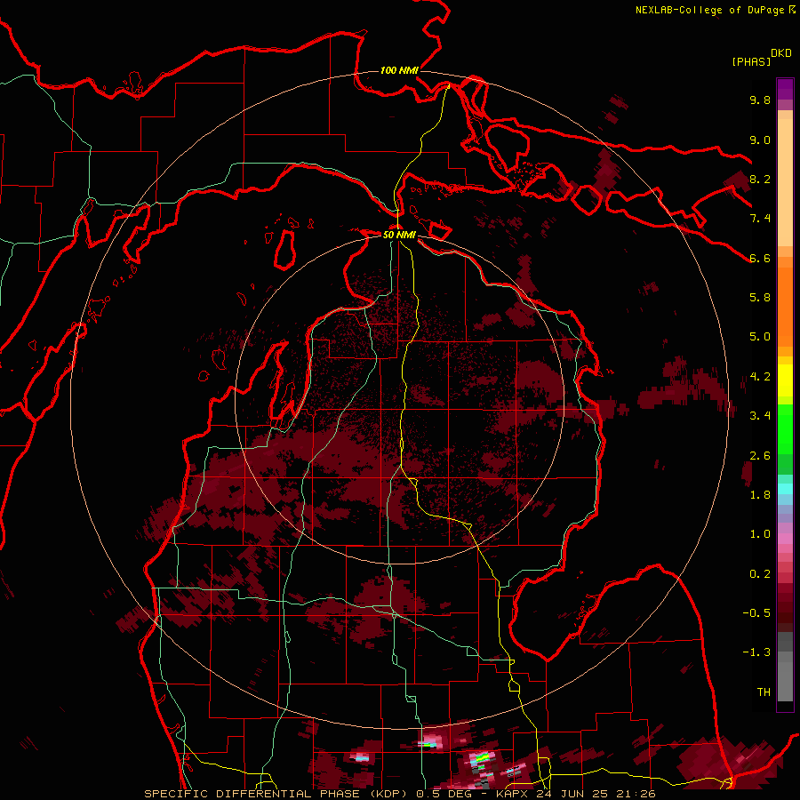
Task: Click the [PHAS] units label
Action: [750, 61]
